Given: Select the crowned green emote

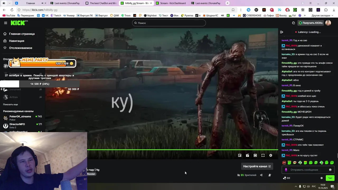Looking at the screenshot, I should click(x=305, y=163).
